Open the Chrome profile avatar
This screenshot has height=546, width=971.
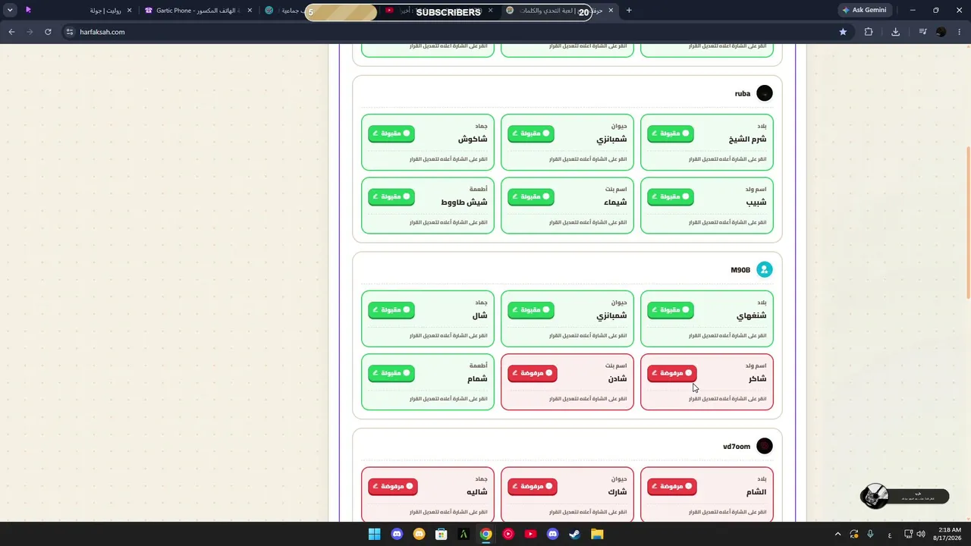(x=941, y=32)
